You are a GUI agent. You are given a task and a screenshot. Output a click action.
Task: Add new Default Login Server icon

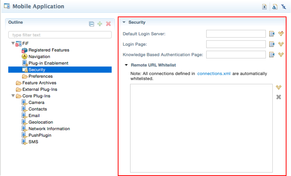click(281, 34)
